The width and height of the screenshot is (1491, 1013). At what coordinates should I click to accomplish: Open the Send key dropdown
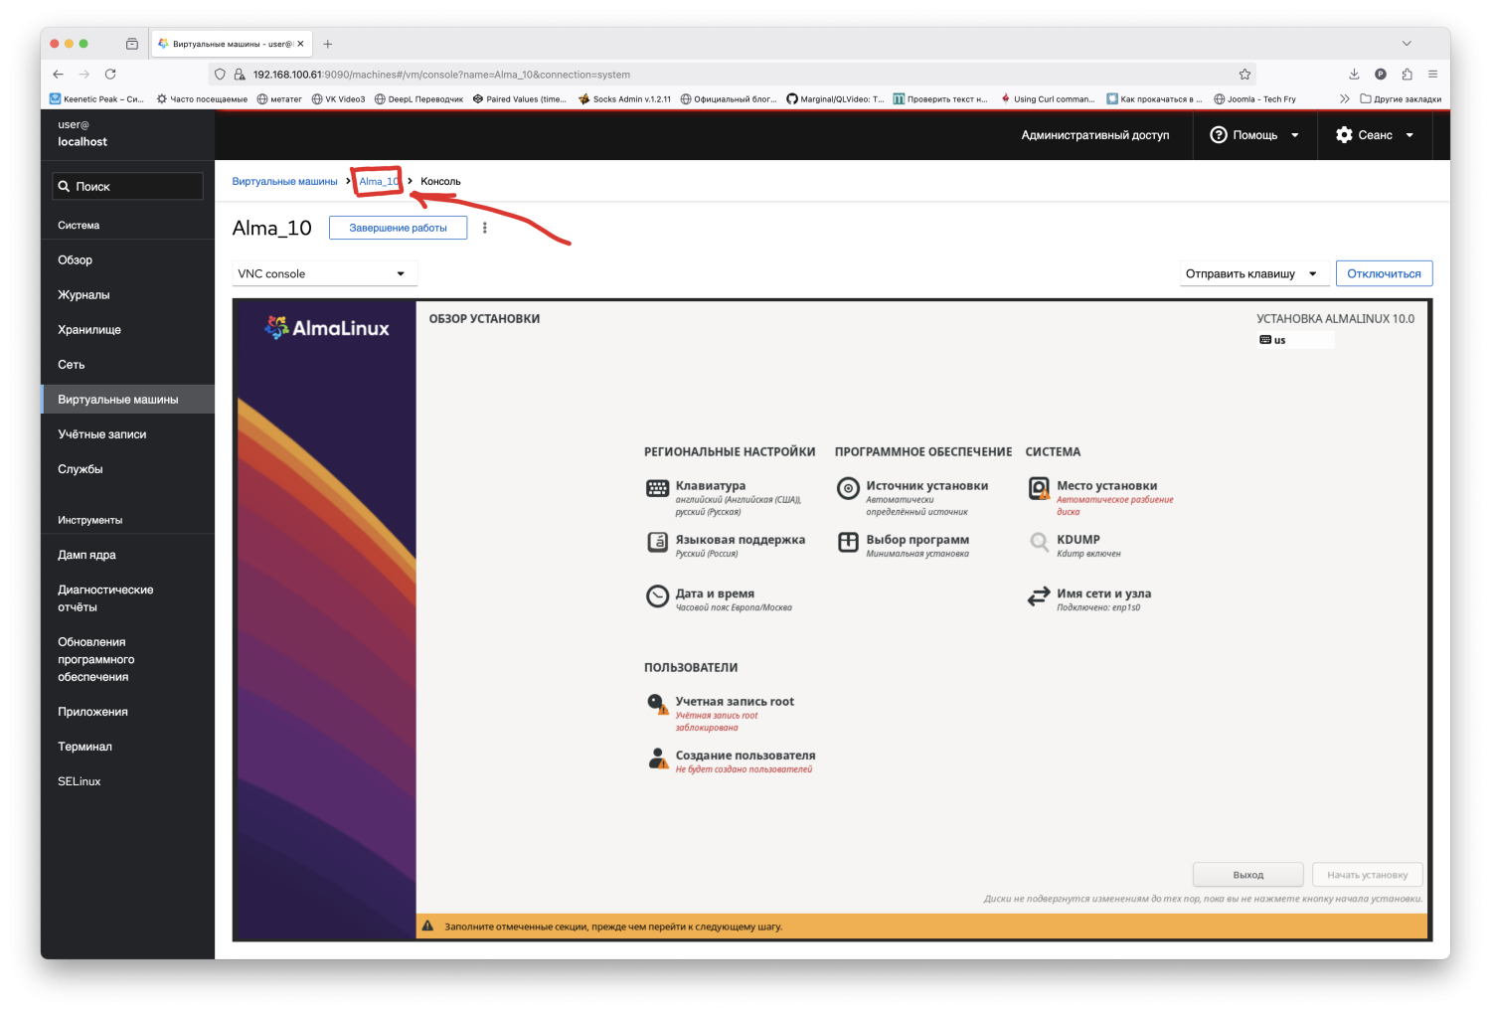tap(1252, 274)
